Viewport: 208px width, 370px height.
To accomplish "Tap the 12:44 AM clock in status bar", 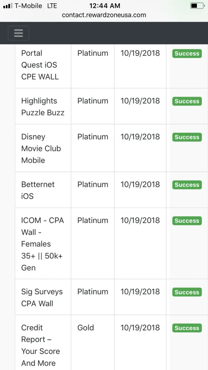I will [105, 6].
